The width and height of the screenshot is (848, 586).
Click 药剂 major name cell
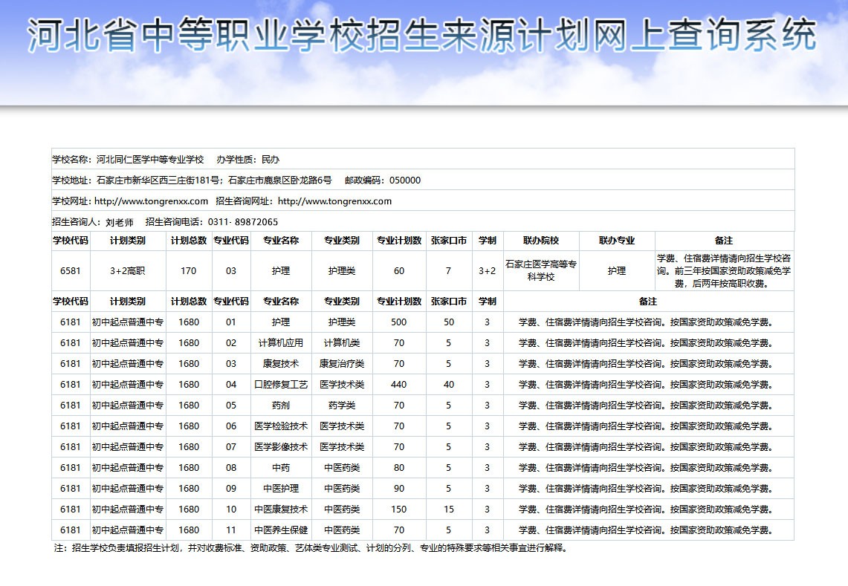pyautogui.click(x=281, y=406)
